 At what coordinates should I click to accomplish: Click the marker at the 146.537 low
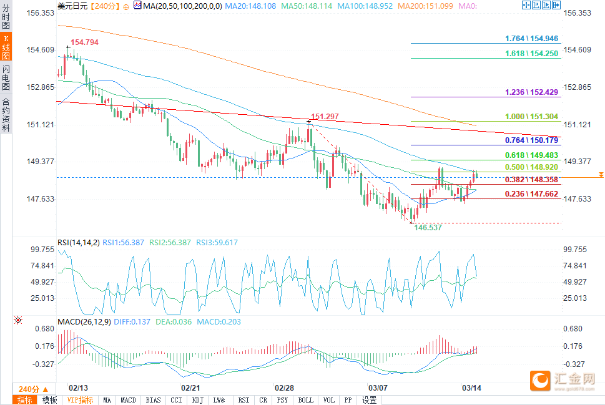click(x=411, y=223)
